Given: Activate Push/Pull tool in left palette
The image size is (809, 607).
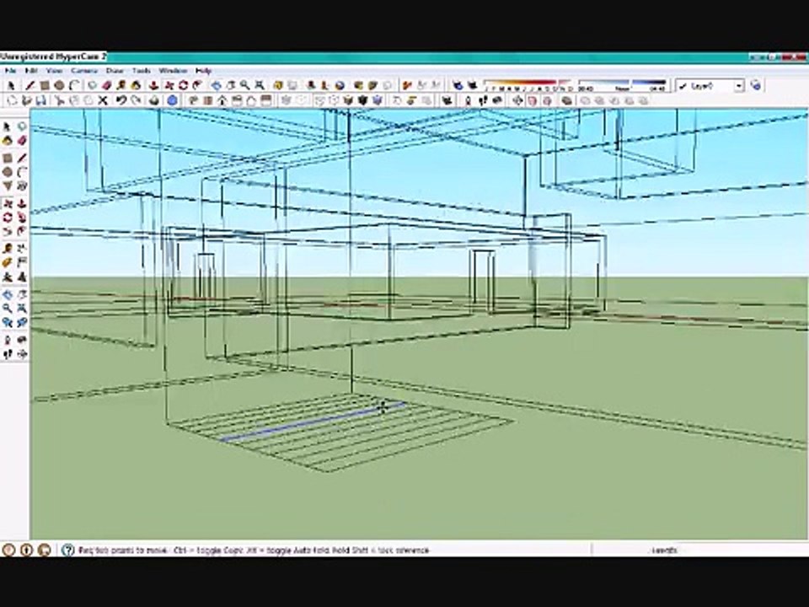Looking at the screenshot, I should (x=22, y=204).
